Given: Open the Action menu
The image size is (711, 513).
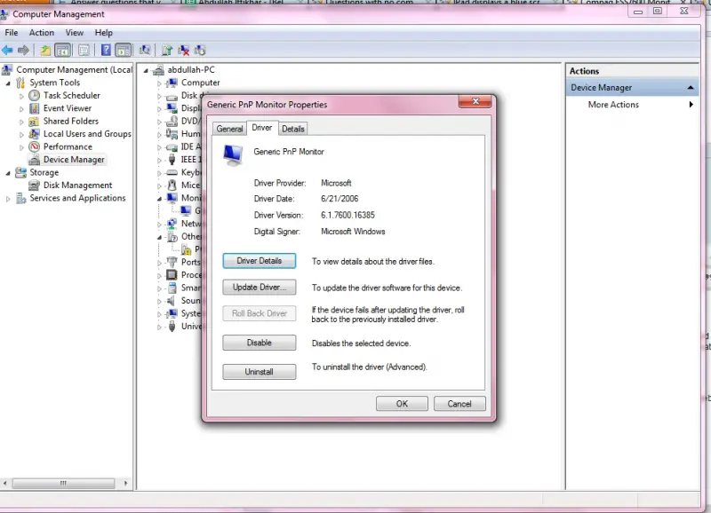Looking at the screenshot, I should click(42, 33).
